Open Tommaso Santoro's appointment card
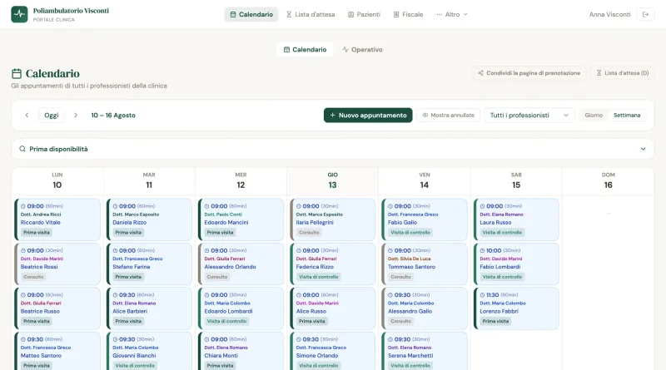Image resolution: width=666 pixels, height=370 pixels. pos(425,264)
